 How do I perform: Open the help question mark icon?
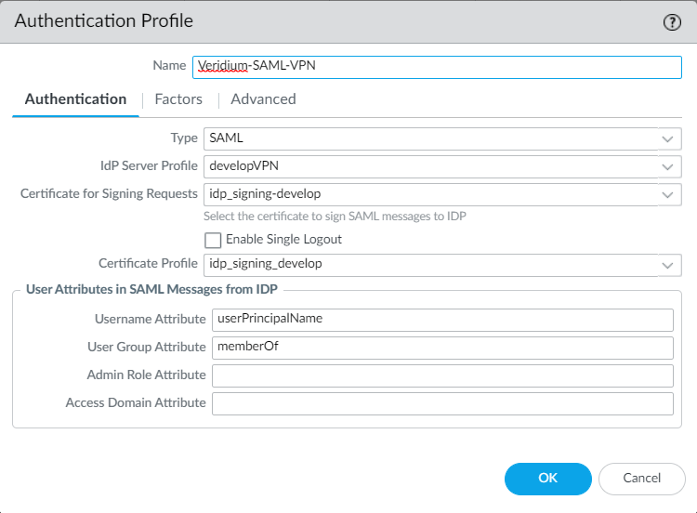click(x=672, y=22)
